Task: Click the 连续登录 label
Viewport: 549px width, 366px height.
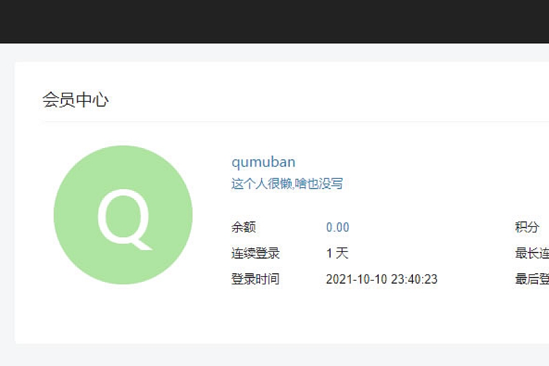Action: [x=255, y=253]
